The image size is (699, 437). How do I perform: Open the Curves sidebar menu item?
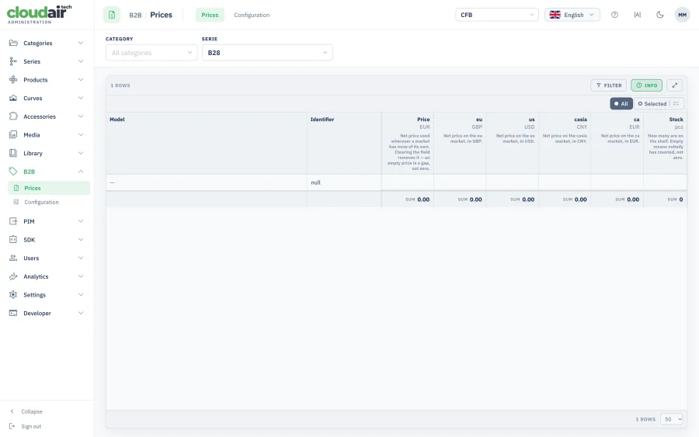(x=47, y=98)
